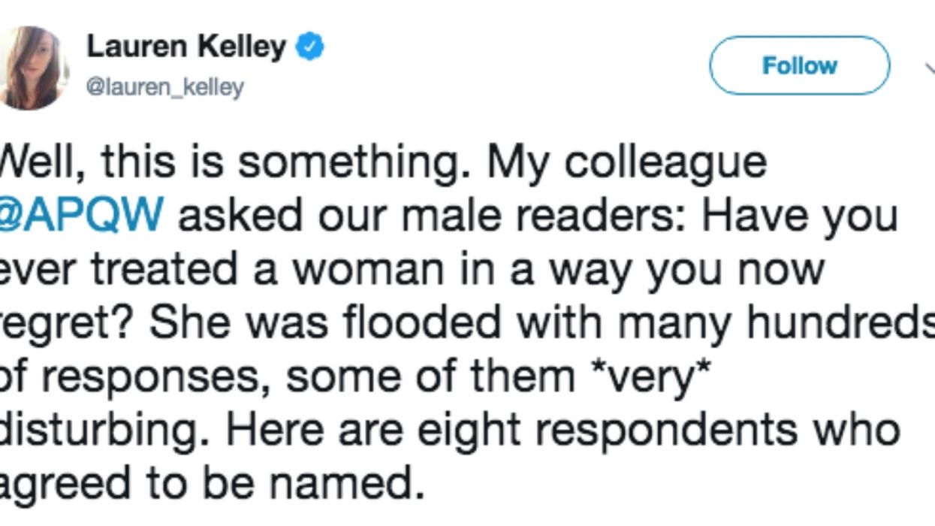Expand the tweet options chevron
The width and height of the screenshot is (935, 526).
pos(928,66)
